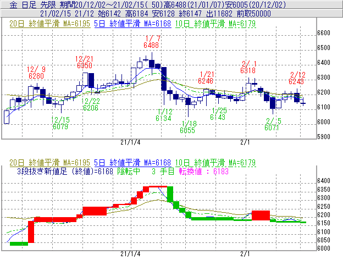Select the 2/5 6071 low label
The image size is (343, 260).
[272, 124]
